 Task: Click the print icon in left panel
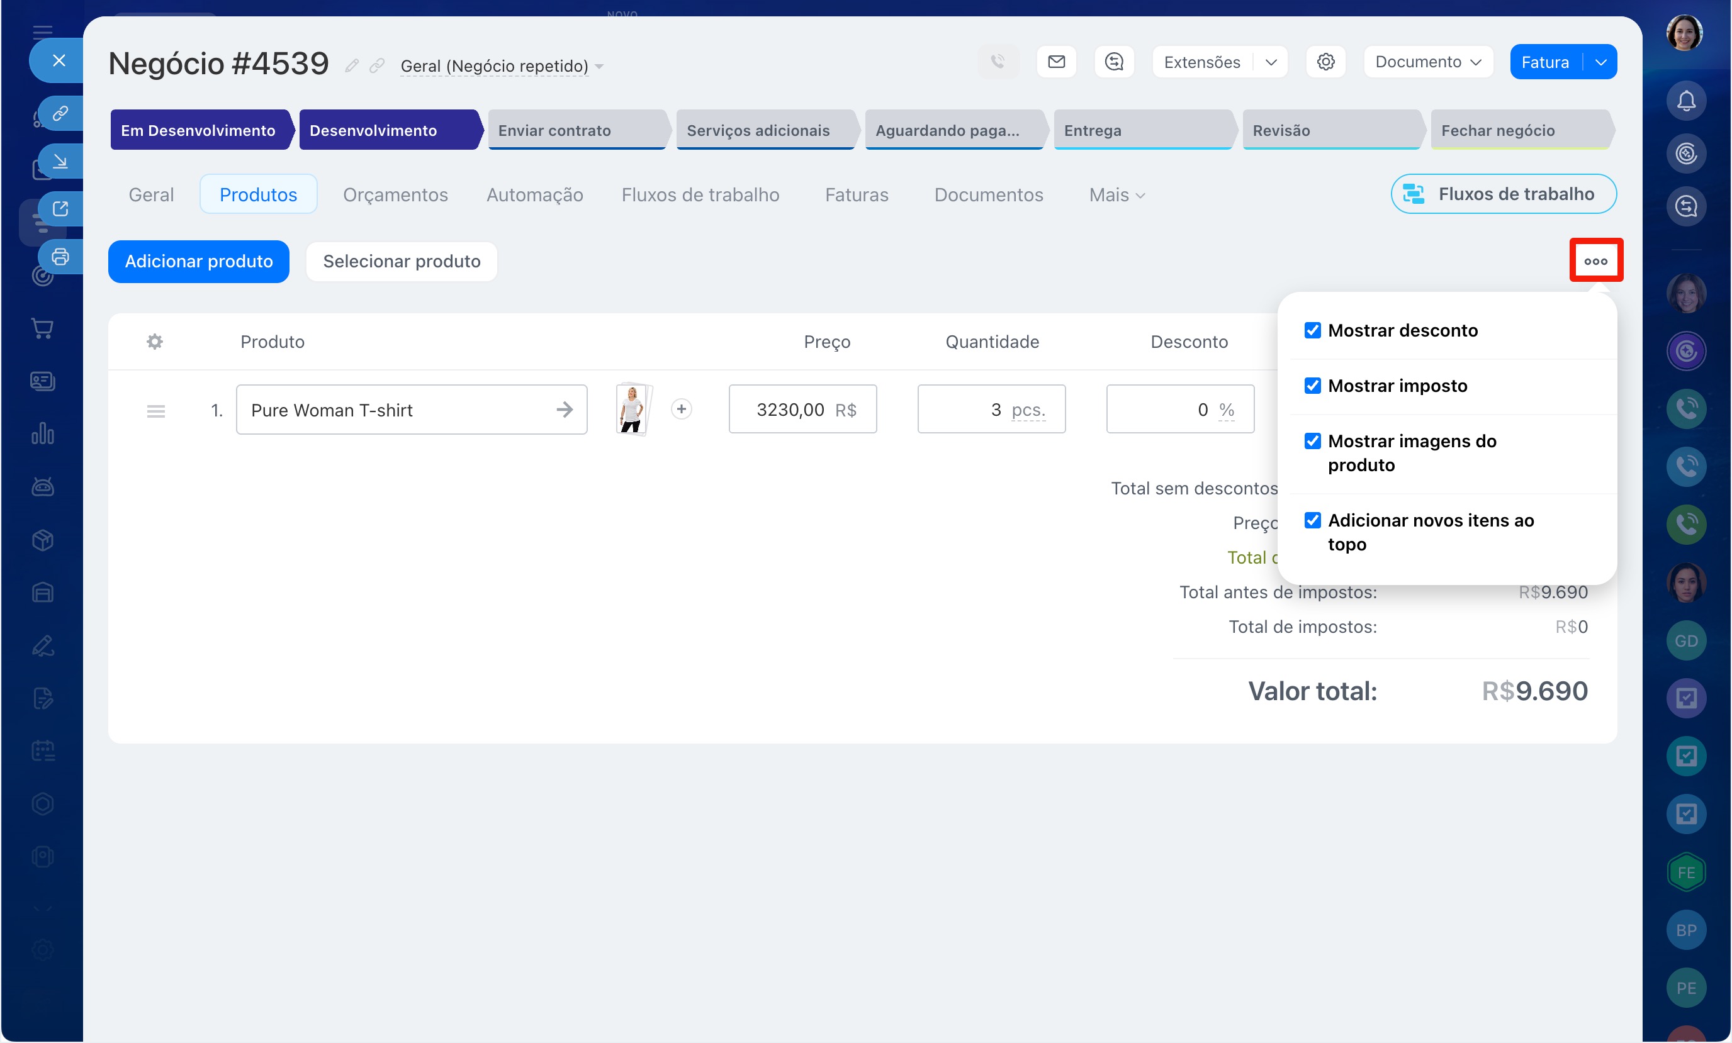click(60, 257)
